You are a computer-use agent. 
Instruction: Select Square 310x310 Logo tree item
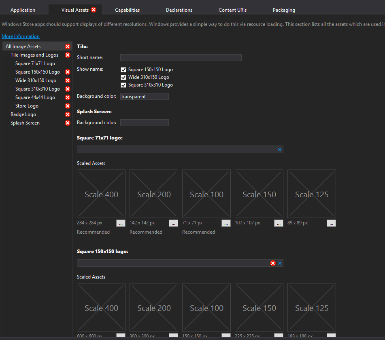coord(38,89)
